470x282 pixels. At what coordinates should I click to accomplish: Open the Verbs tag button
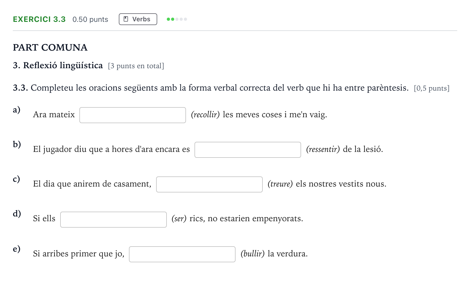pyautogui.click(x=138, y=19)
